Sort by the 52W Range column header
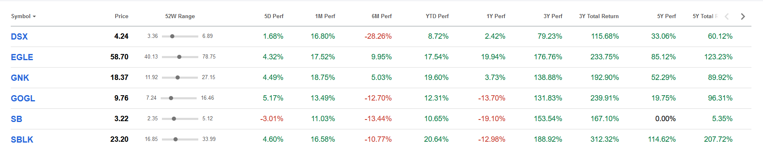 tap(180, 16)
